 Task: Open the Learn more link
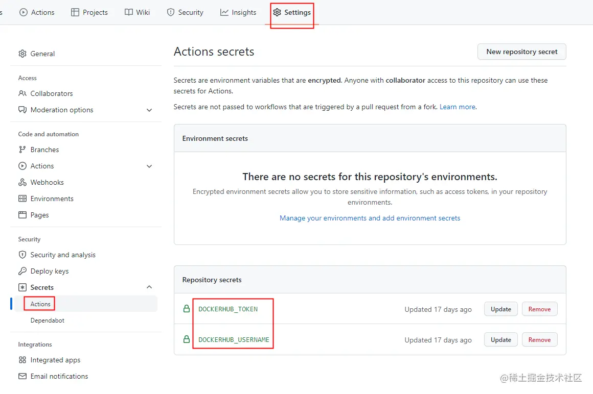(457, 107)
